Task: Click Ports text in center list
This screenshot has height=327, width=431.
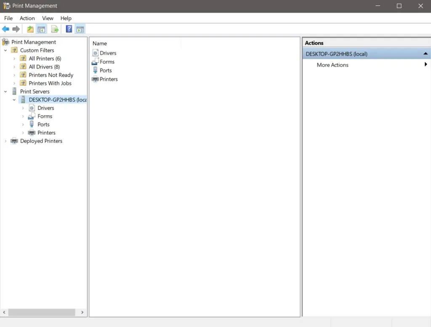Action: pos(106,70)
